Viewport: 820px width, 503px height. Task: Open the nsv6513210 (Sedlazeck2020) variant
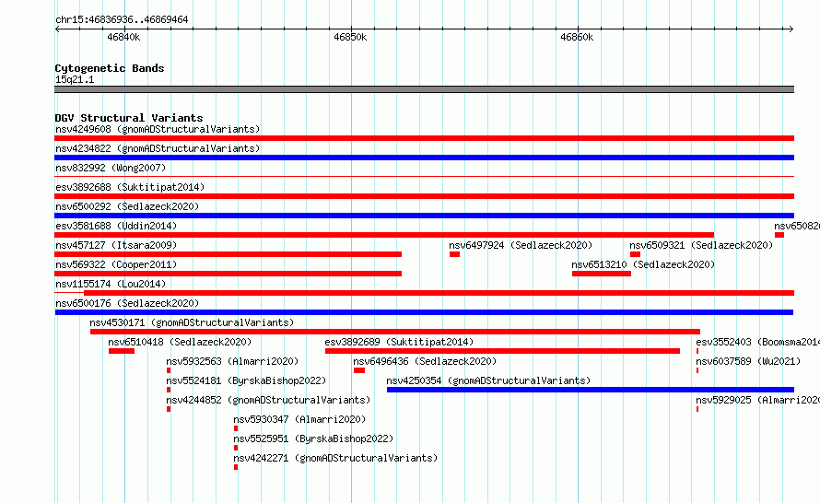pyautogui.click(x=643, y=264)
